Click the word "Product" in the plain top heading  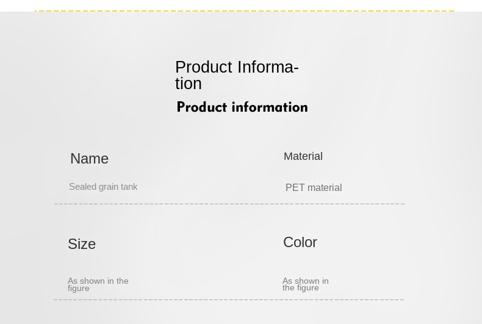(x=203, y=67)
